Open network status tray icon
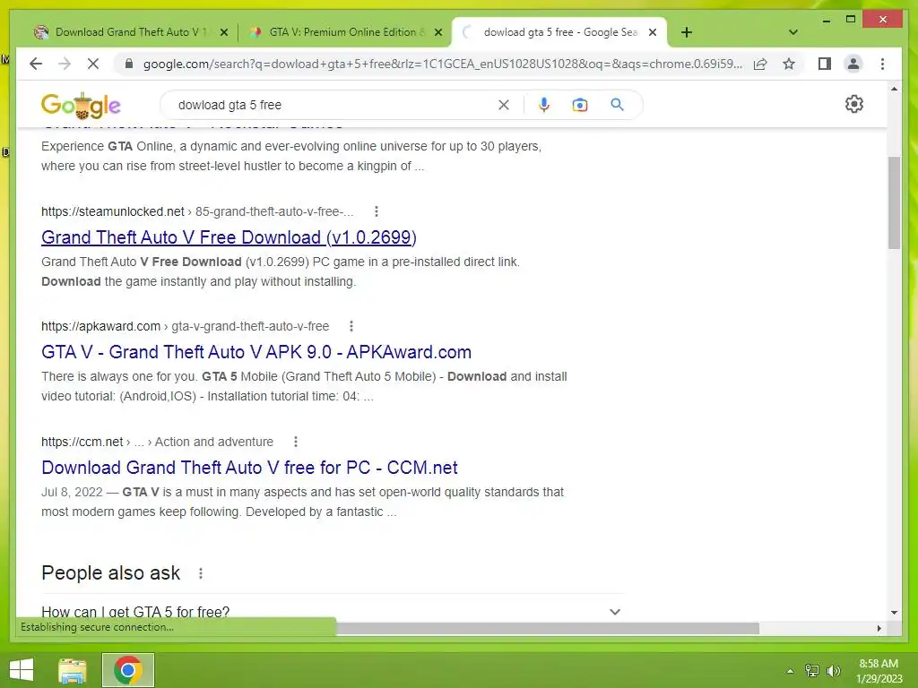The image size is (918, 688). click(812, 671)
